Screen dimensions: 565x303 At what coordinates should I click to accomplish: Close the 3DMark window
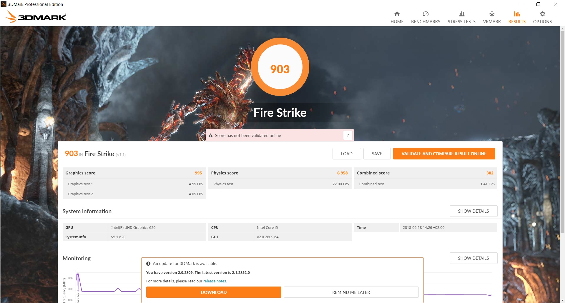(556, 4)
